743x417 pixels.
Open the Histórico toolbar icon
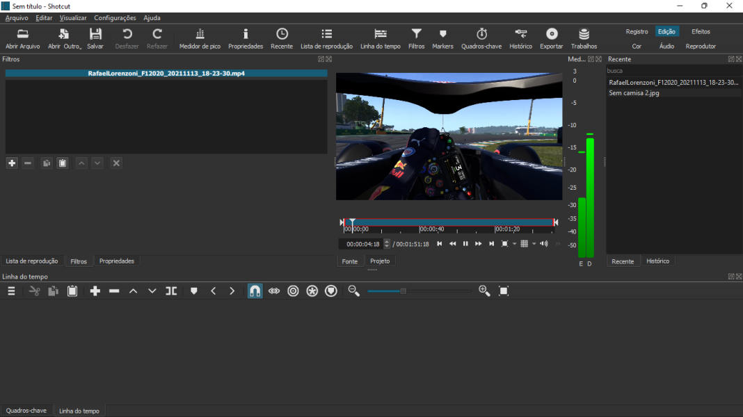point(520,38)
